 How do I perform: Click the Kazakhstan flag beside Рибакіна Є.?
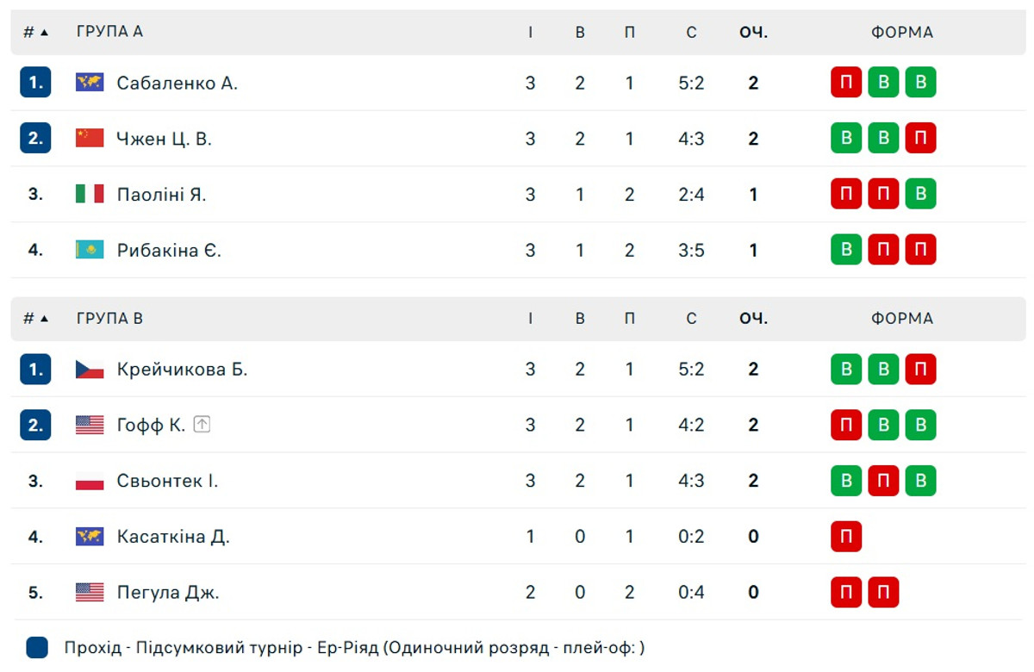pos(90,250)
